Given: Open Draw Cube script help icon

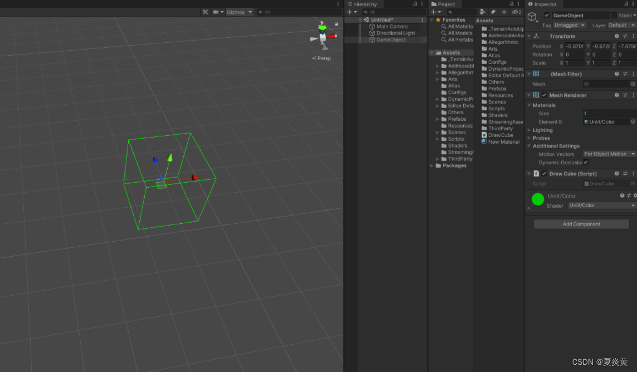Looking at the screenshot, I should click(617, 174).
